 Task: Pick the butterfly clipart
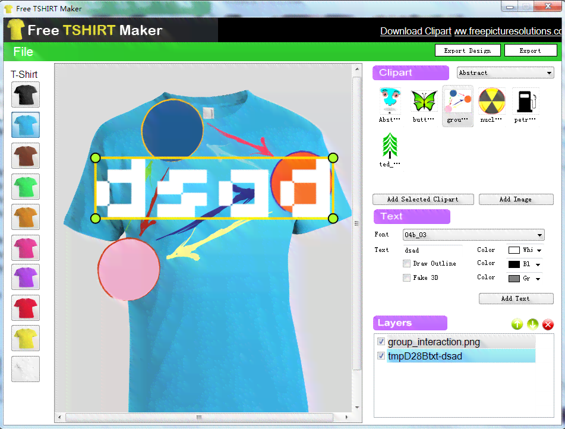[x=424, y=106]
